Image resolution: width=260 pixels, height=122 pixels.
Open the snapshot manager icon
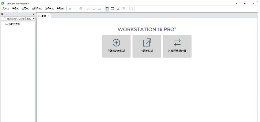click(99, 9)
